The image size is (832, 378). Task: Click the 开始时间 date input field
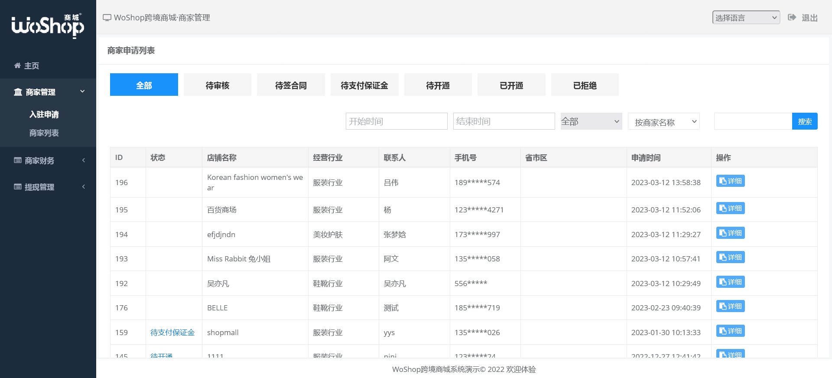[x=396, y=121]
